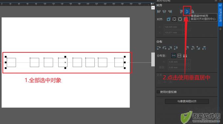Click Distribute Centers Horizontally icon
The height and width of the screenshot is (124, 223).
pos(164,48)
